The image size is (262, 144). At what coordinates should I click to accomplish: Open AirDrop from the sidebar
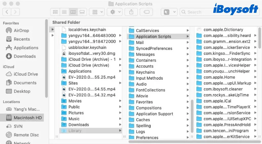point(21,30)
